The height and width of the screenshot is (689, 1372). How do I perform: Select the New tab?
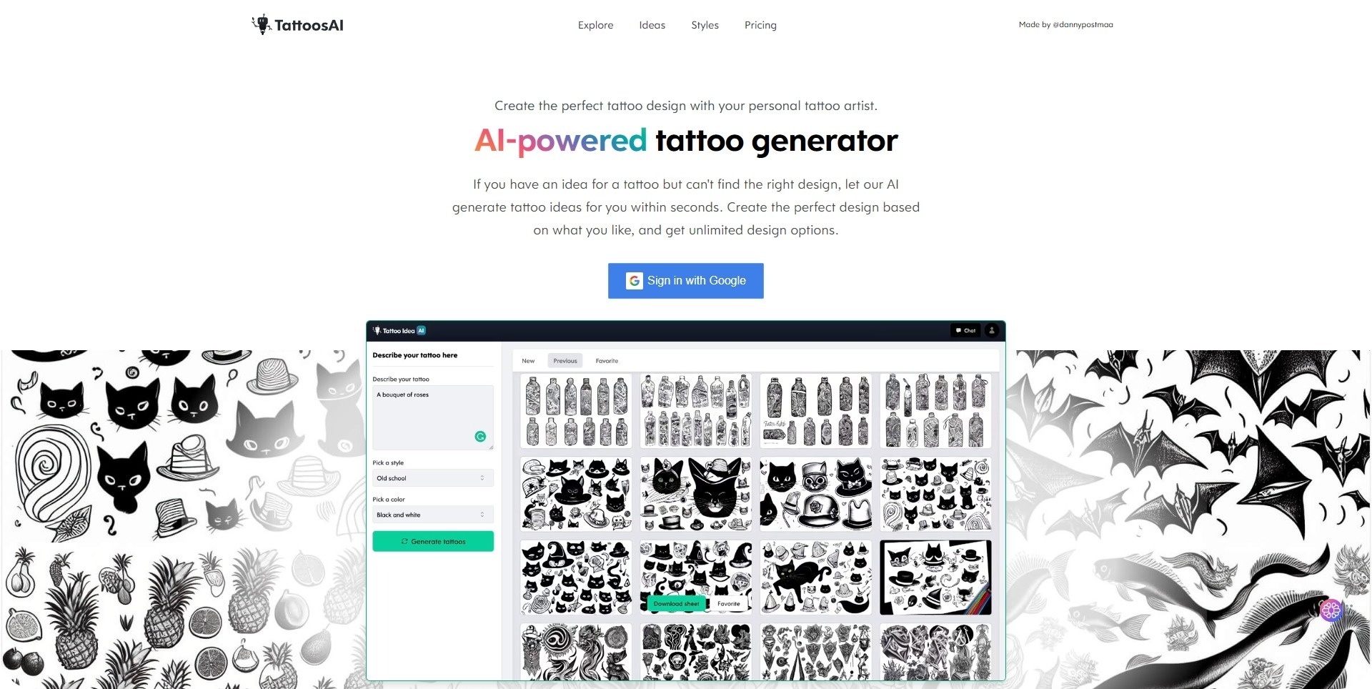coord(528,361)
